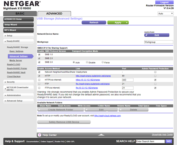Open the Cloud Backup page
Image resolution: width=177 pixels, height=145 pixels.
click(x=14, y=76)
